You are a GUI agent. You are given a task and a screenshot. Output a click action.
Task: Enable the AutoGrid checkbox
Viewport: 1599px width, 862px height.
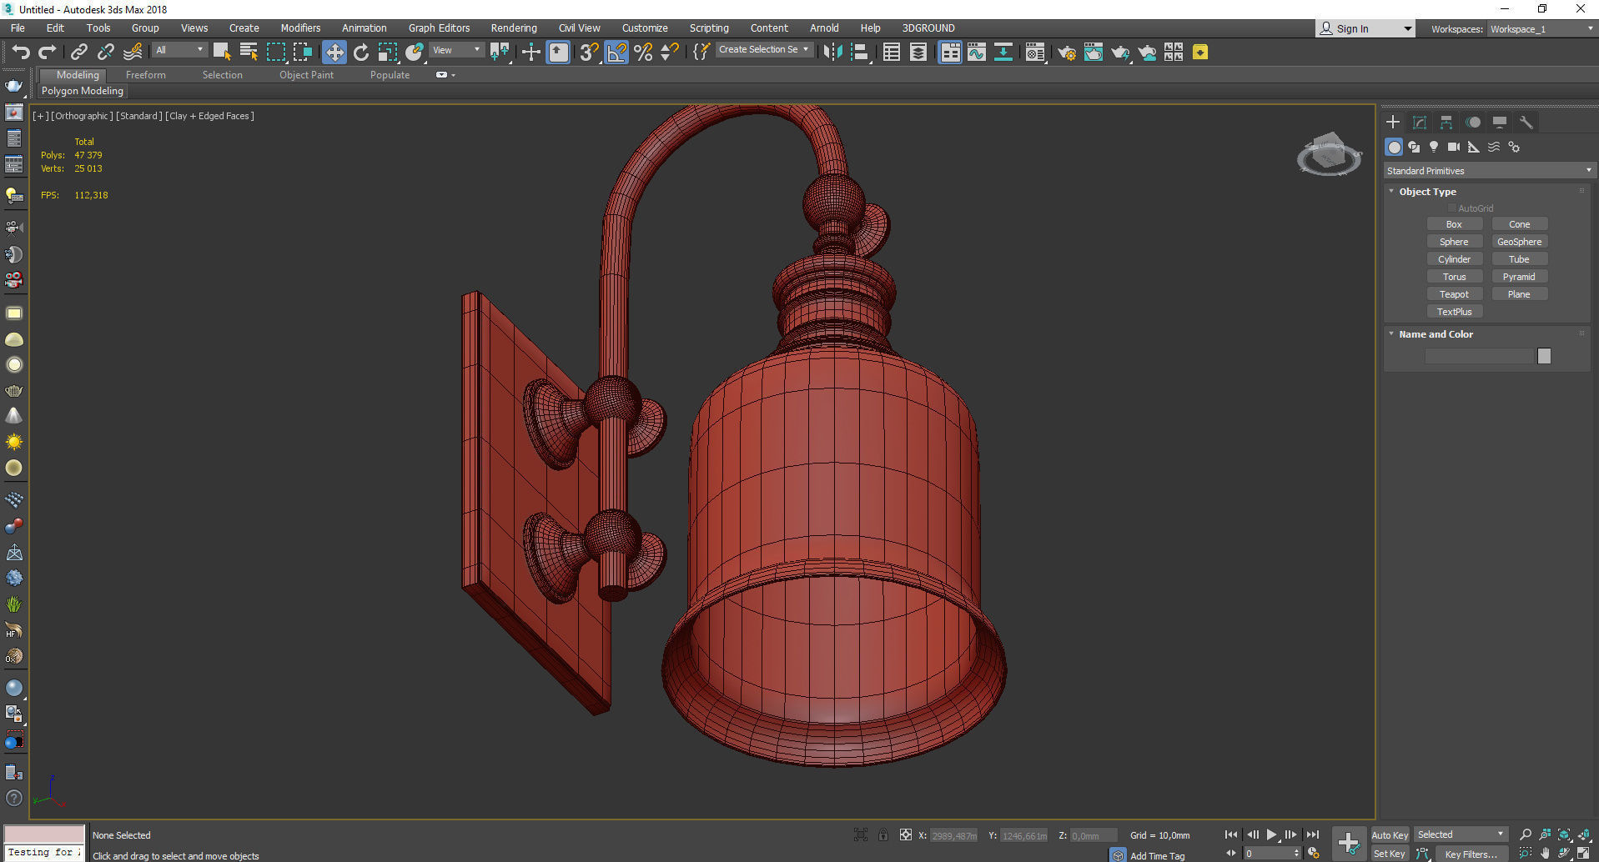(1451, 208)
